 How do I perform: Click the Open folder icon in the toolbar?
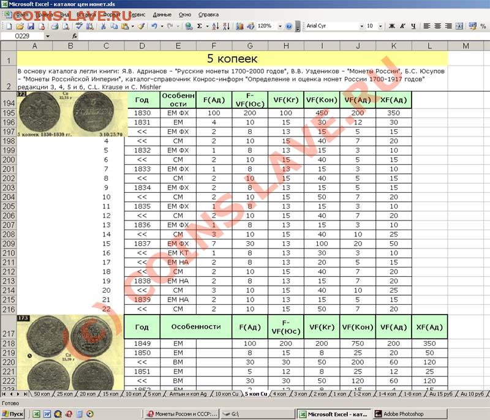[x=20, y=26]
